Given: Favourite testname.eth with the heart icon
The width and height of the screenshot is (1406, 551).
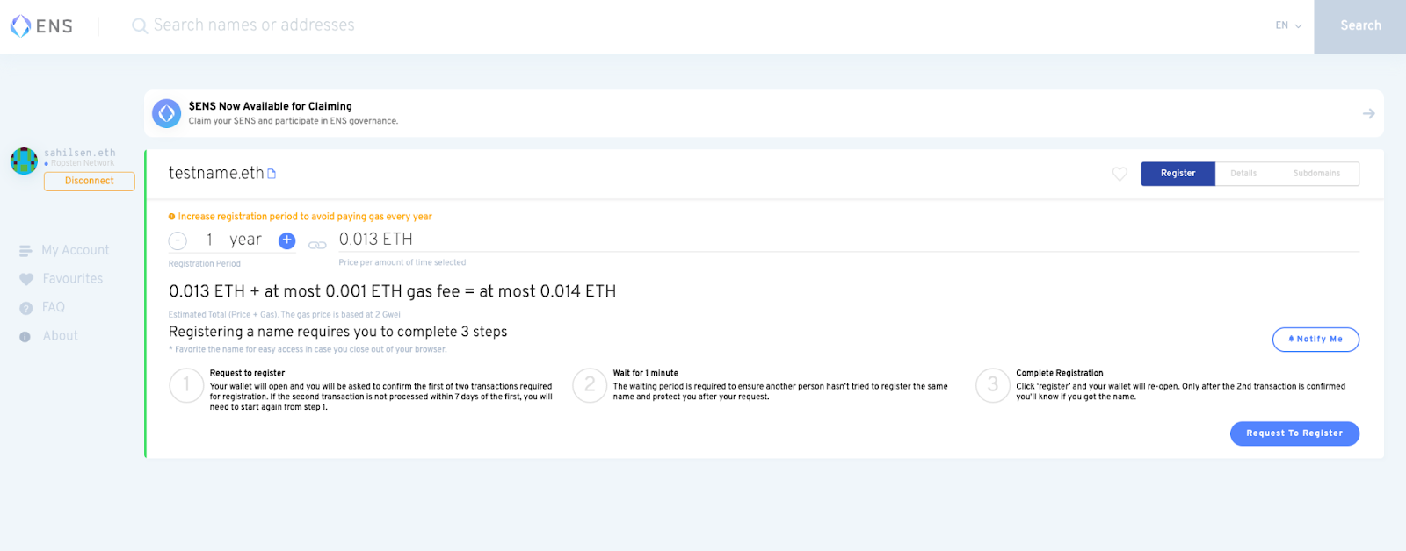Looking at the screenshot, I should (x=1120, y=174).
